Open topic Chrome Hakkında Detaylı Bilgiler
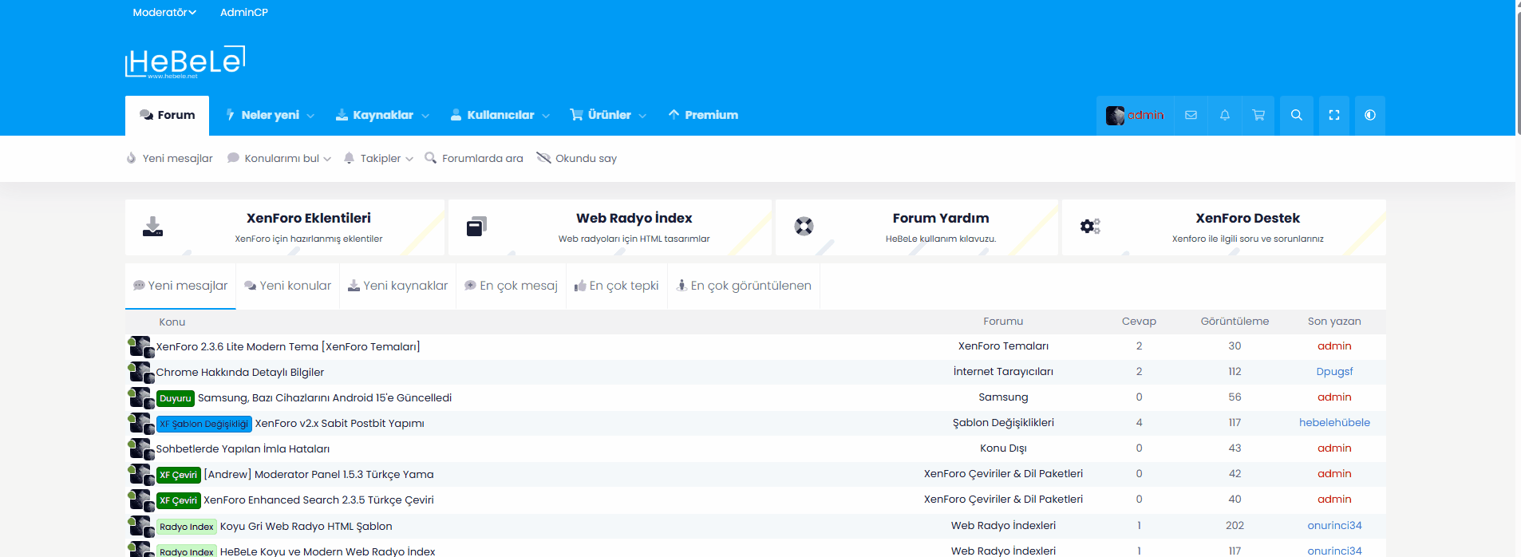Viewport: 1521px width, 557px height. click(x=240, y=372)
